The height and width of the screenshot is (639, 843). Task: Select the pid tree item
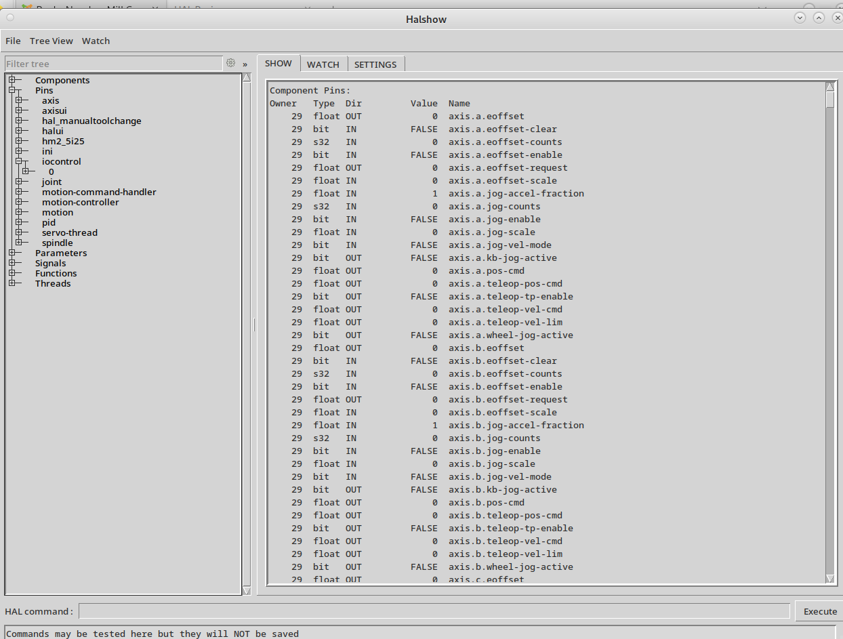tap(49, 222)
